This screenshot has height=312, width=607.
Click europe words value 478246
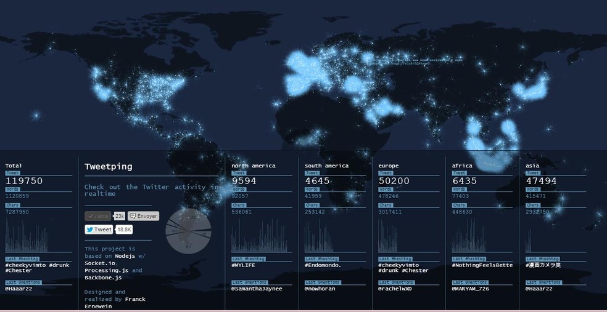pos(389,196)
